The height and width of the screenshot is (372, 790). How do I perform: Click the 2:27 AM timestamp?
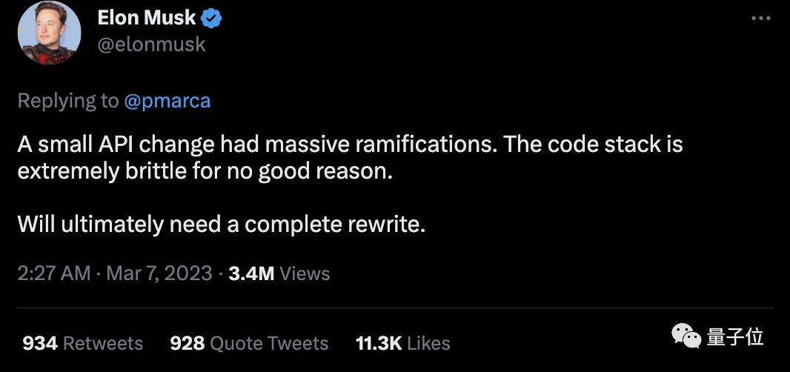[53, 273]
